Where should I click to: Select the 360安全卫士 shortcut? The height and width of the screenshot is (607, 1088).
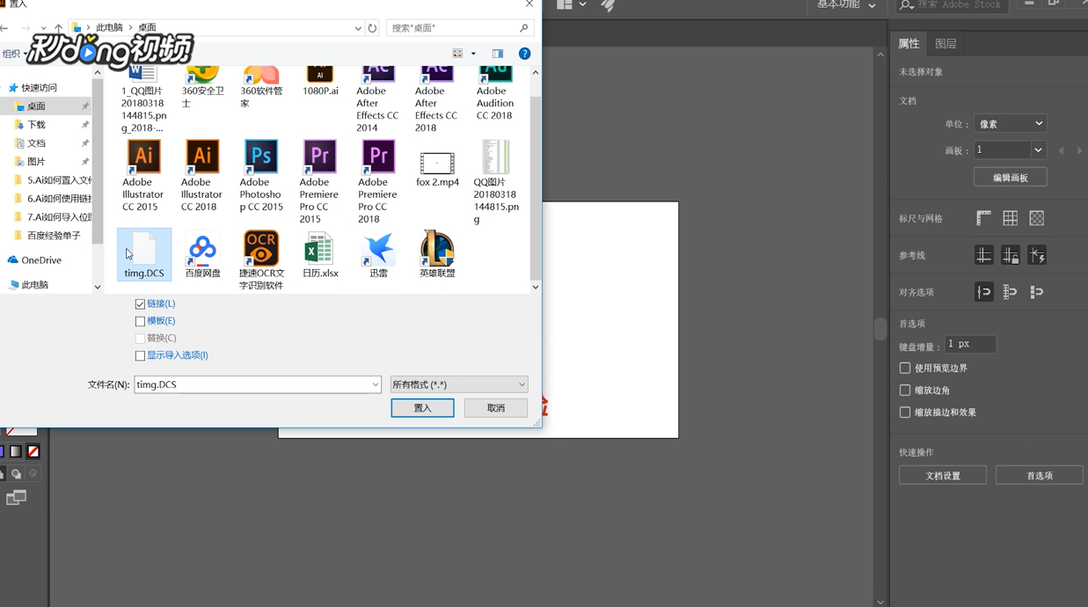pos(202,86)
